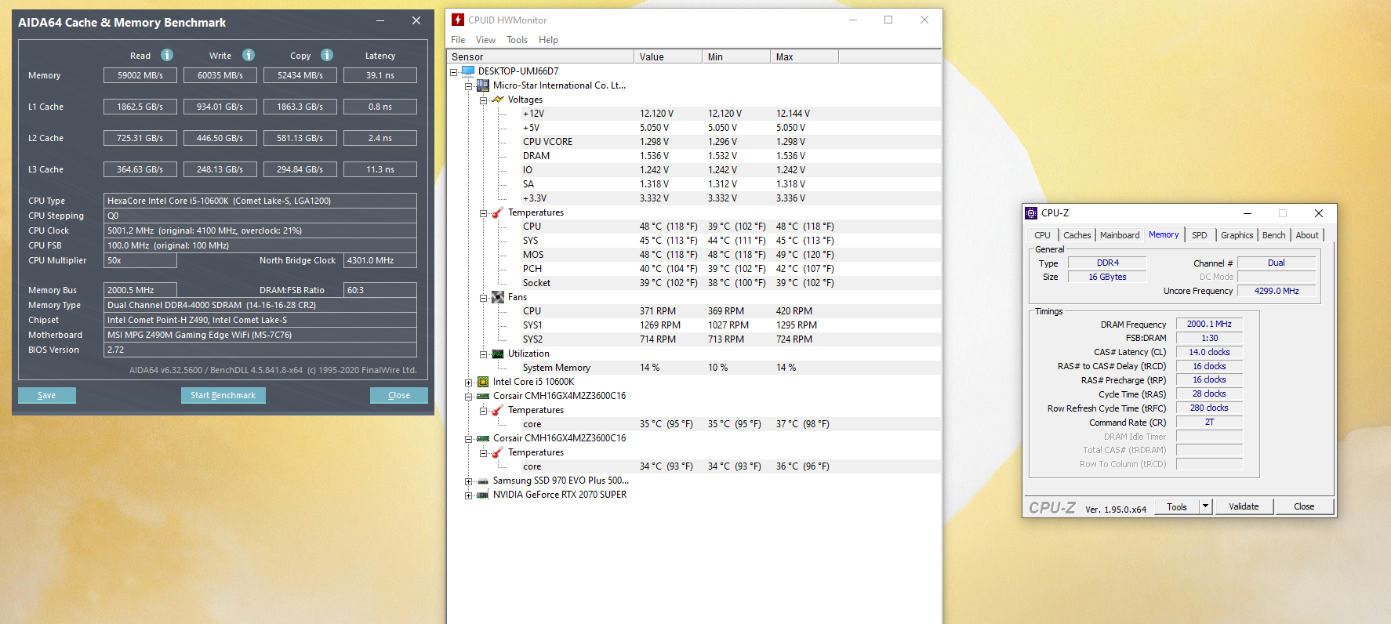Switch to the SPD tab in CPU-Z

[1199, 235]
